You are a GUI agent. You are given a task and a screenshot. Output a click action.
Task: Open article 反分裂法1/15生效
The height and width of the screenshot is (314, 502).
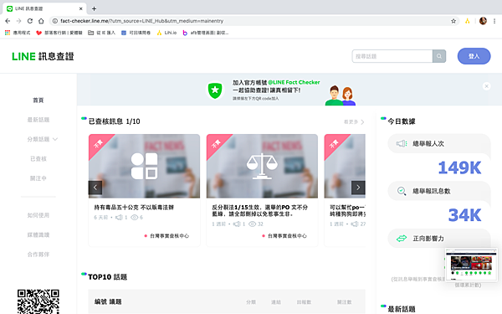click(x=259, y=210)
